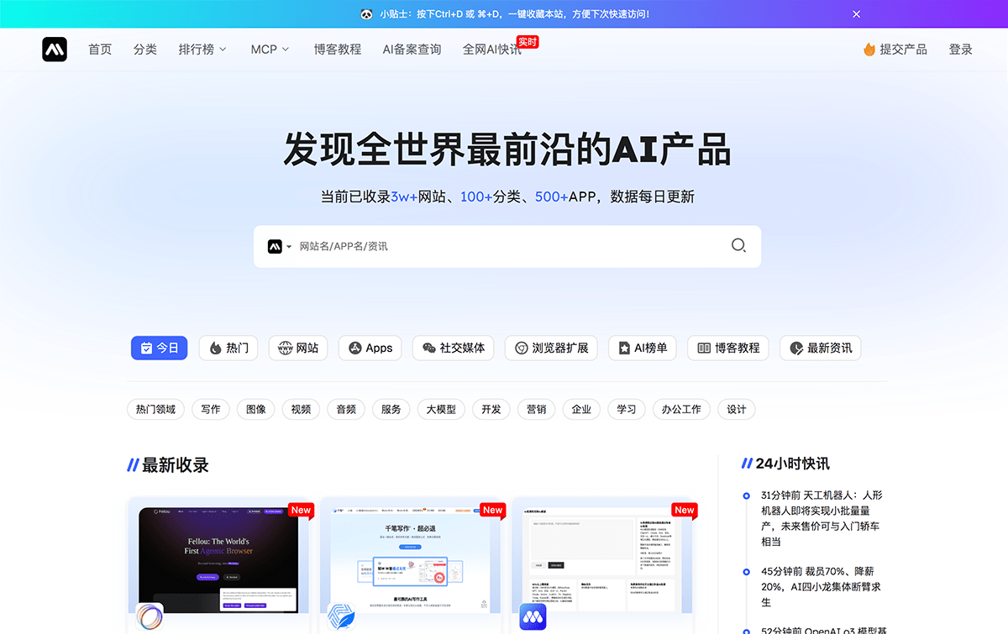Expand the 排行榜 dropdown menu
The height and width of the screenshot is (634, 1008).
(202, 50)
